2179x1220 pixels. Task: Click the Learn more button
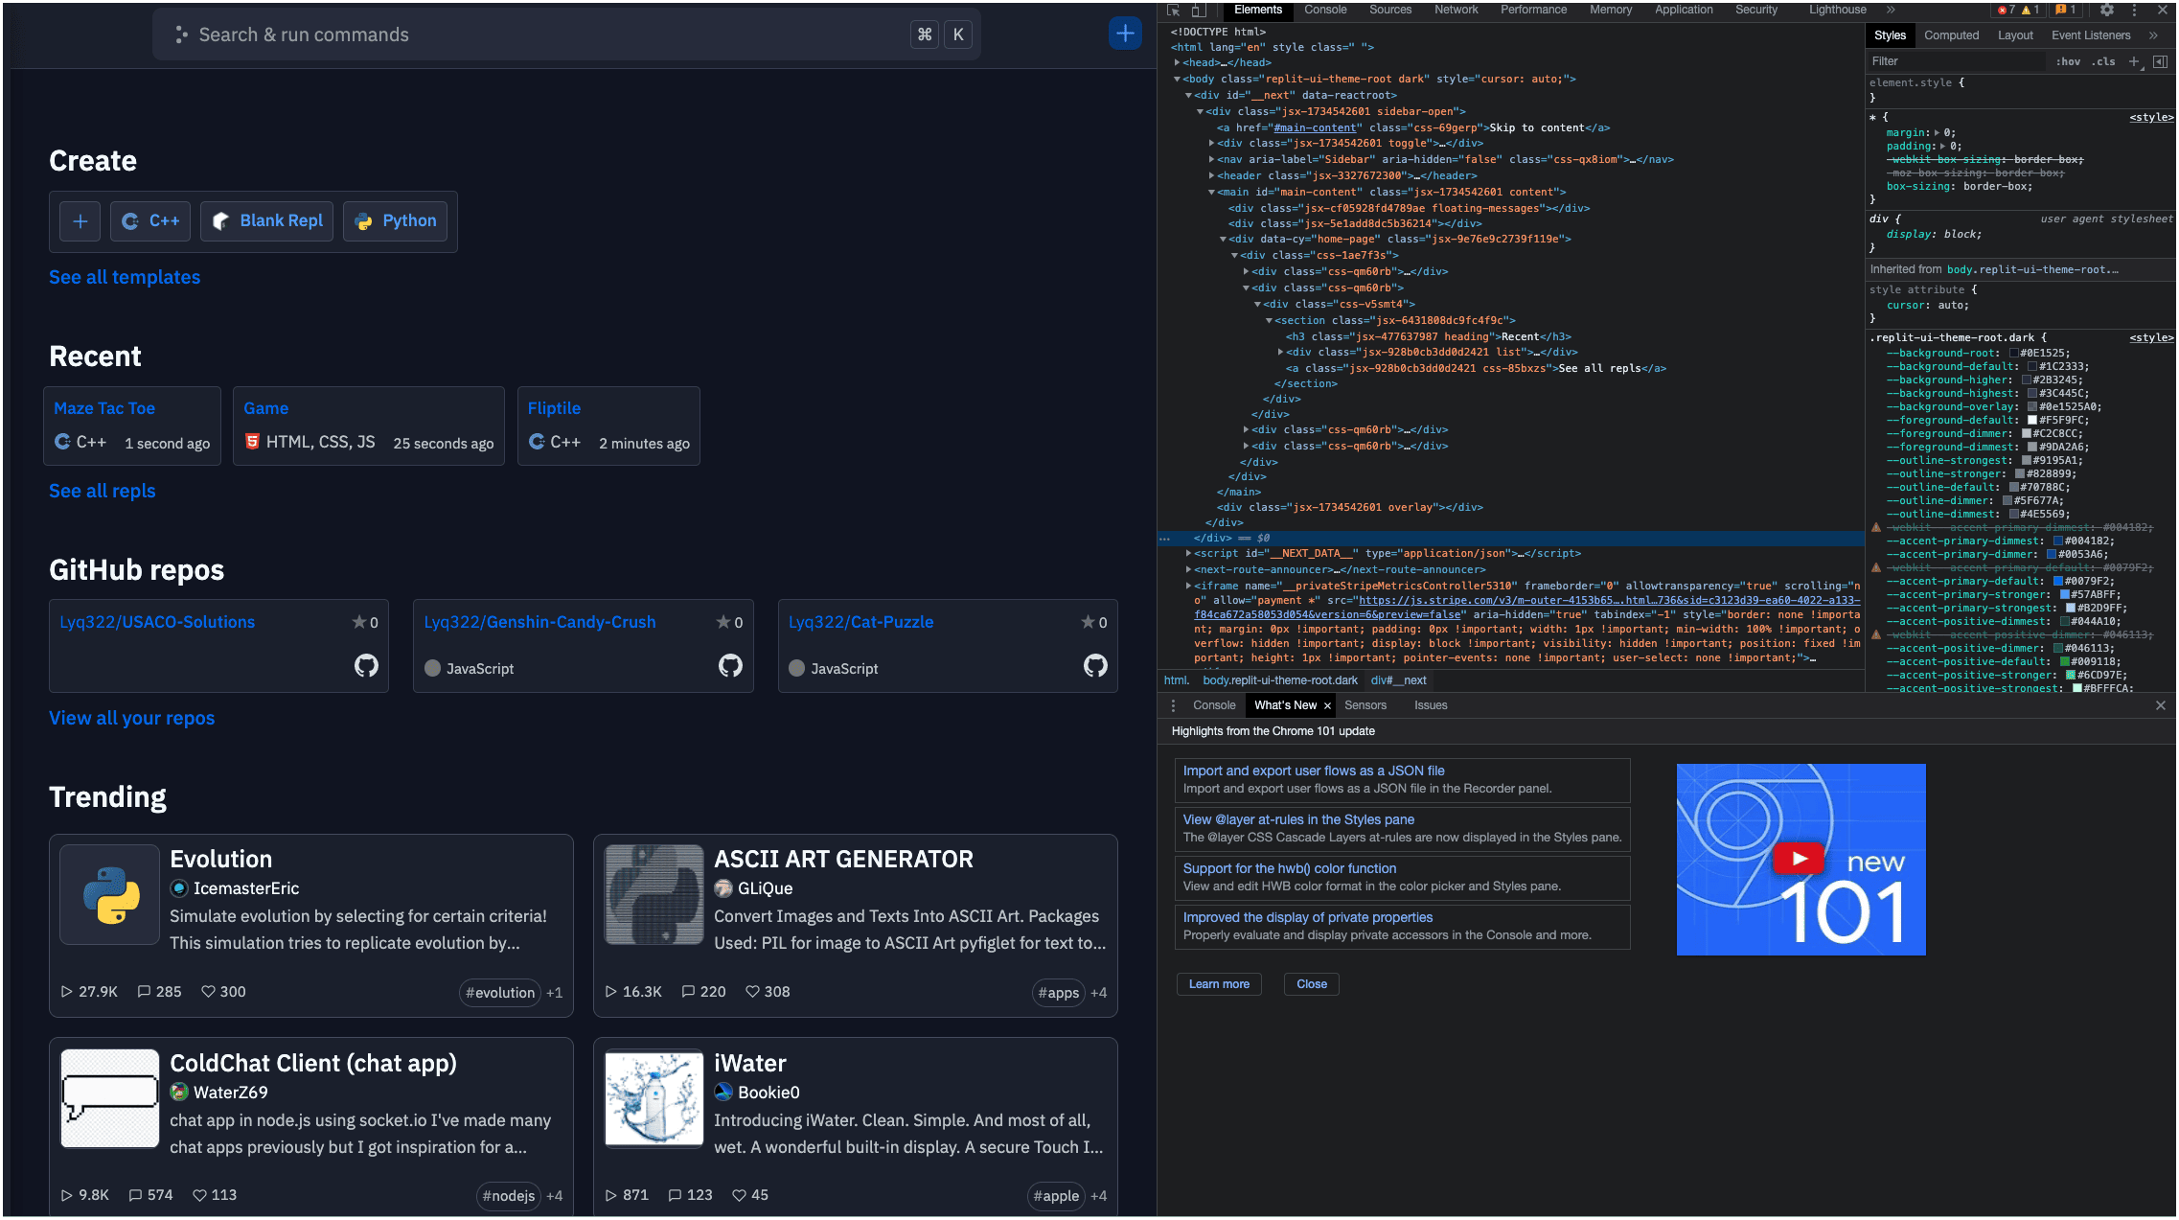click(x=1219, y=984)
